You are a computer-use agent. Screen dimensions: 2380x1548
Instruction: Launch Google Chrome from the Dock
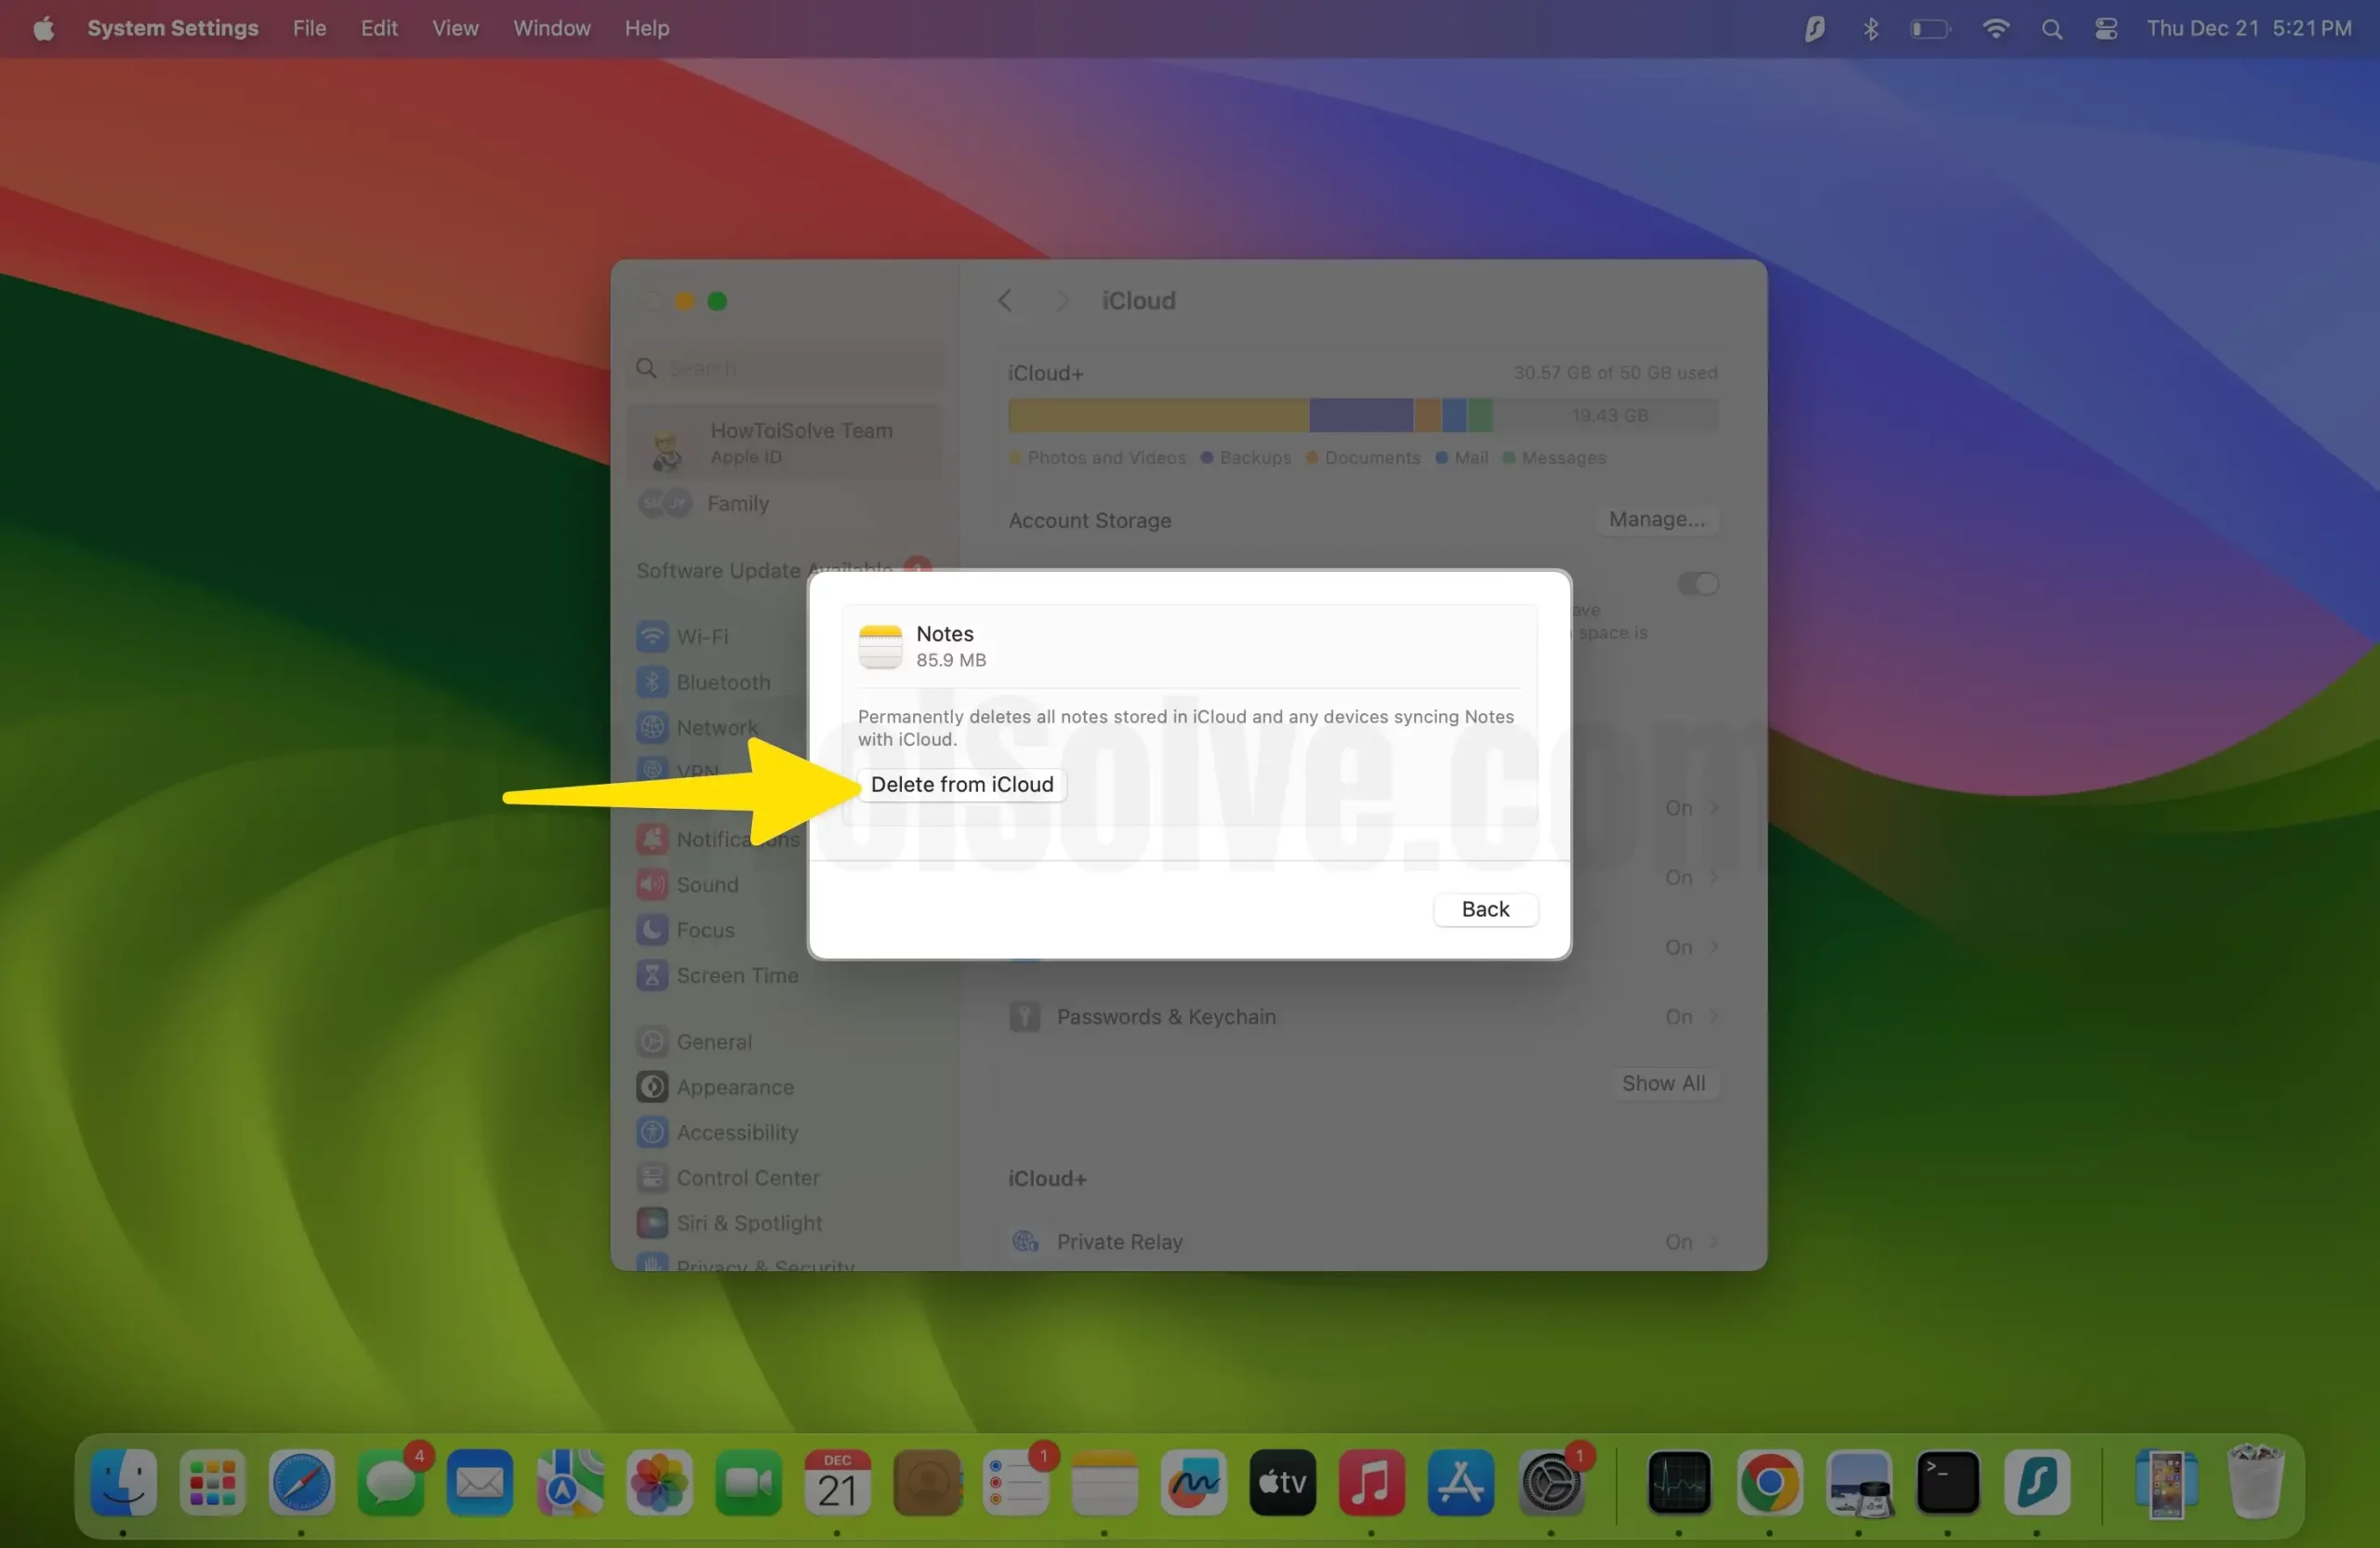tap(1769, 1482)
